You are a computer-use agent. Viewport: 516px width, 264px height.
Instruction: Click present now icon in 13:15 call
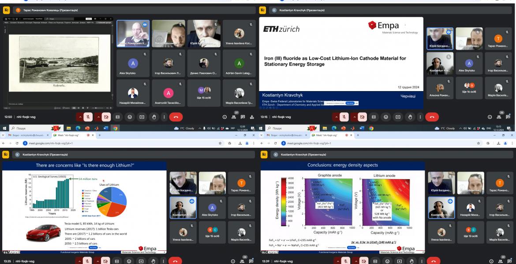click(398, 117)
